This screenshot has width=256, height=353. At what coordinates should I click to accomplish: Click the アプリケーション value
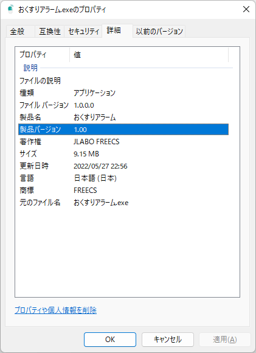(94, 93)
